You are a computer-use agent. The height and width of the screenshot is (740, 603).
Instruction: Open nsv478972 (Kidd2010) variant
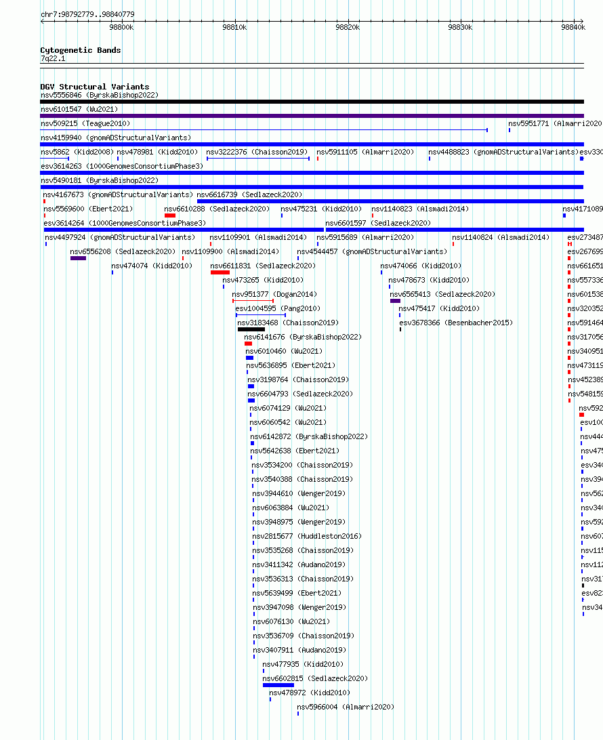[310, 693]
